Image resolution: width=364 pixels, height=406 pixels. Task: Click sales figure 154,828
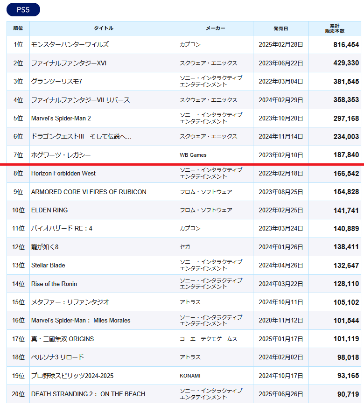point(346,192)
